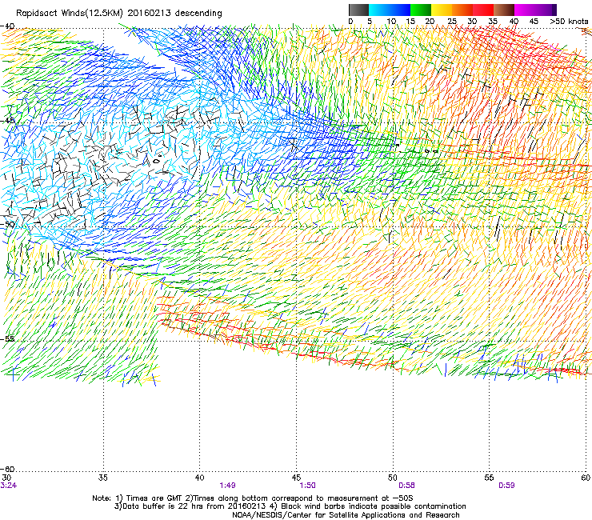Click the '-40' latitude axis label
Image resolution: width=592 pixels, height=520 pixels.
(7, 26)
